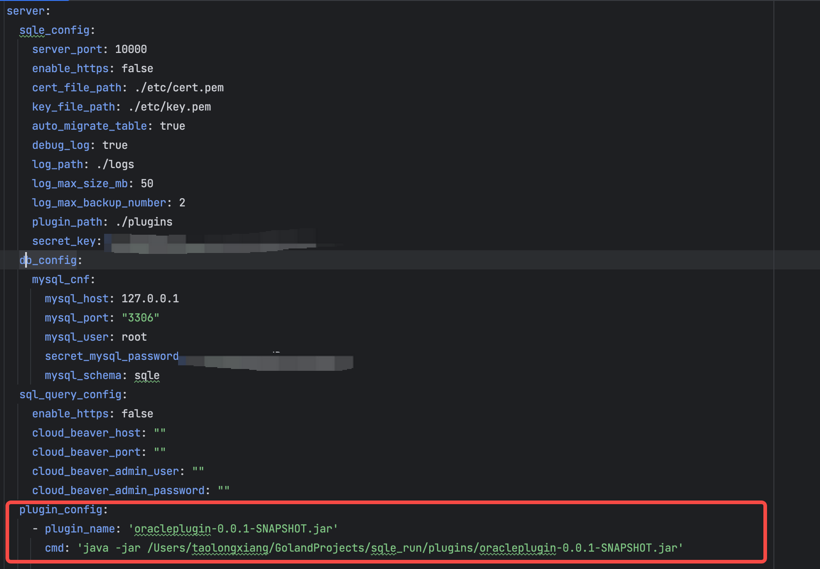Screen dimensions: 820x569
Task: Select the log_max_size_mb value 50
Action: click(x=147, y=183)
